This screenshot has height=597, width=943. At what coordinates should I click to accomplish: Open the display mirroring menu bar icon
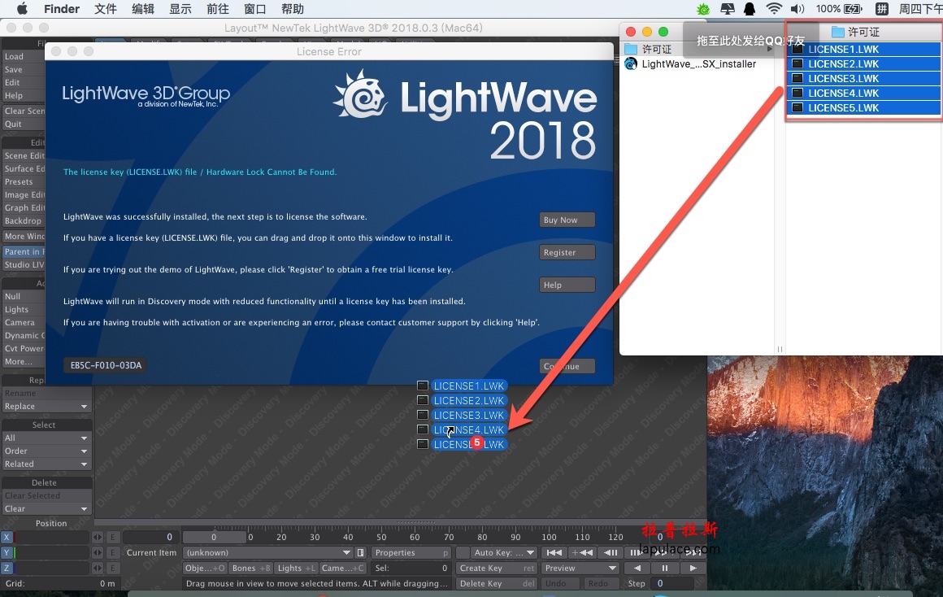(x=727, y=9)
